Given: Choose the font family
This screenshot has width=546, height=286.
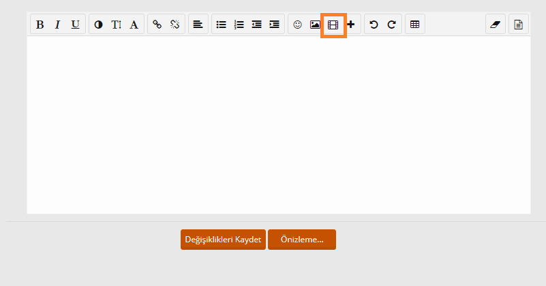Looking at the screenshot, I should [134, 25].
